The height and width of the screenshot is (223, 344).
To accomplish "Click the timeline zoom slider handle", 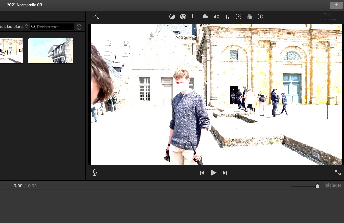I will 317,186.
